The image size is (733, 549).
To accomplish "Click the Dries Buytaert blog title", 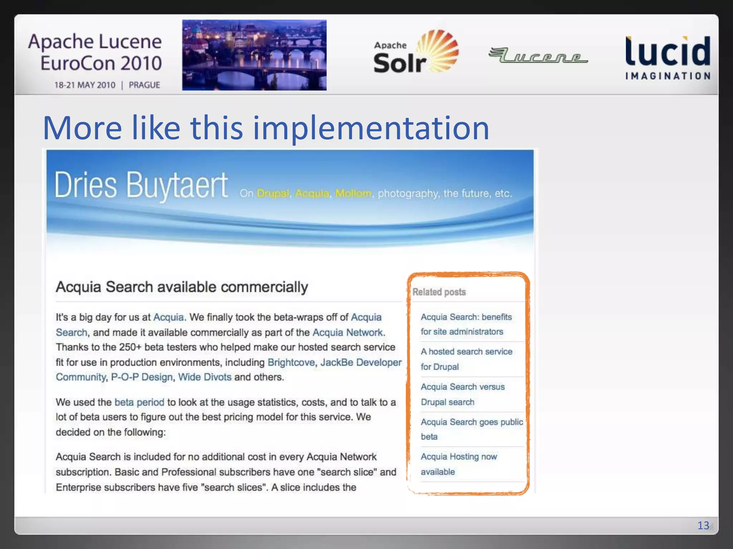I will point(141,185).
